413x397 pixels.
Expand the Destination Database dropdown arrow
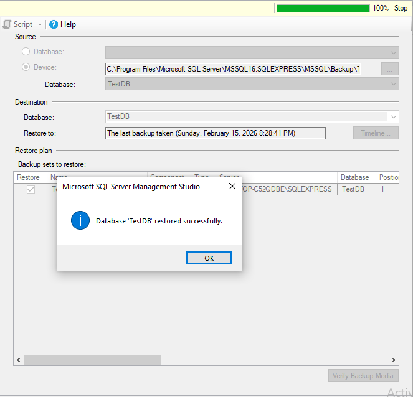(394, 117)
